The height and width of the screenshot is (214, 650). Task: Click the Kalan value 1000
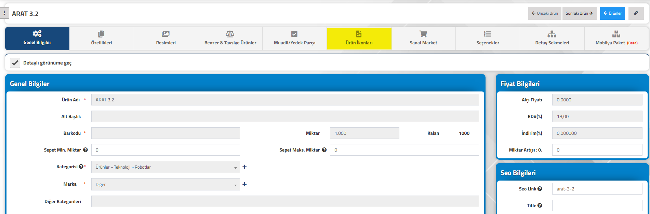[464, 133]
